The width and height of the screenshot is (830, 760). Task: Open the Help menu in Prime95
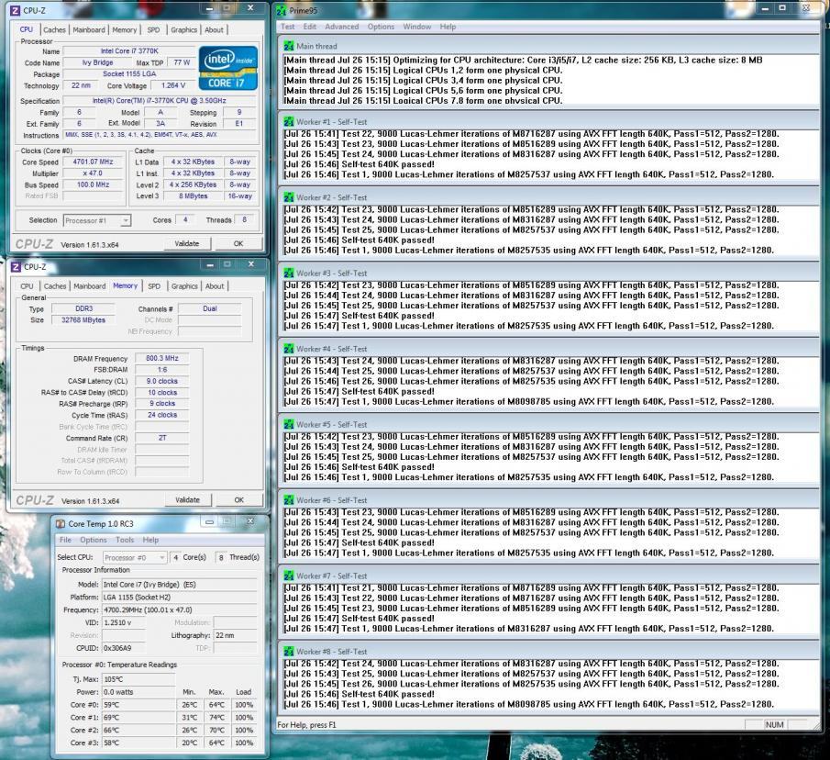pos(448,27)
